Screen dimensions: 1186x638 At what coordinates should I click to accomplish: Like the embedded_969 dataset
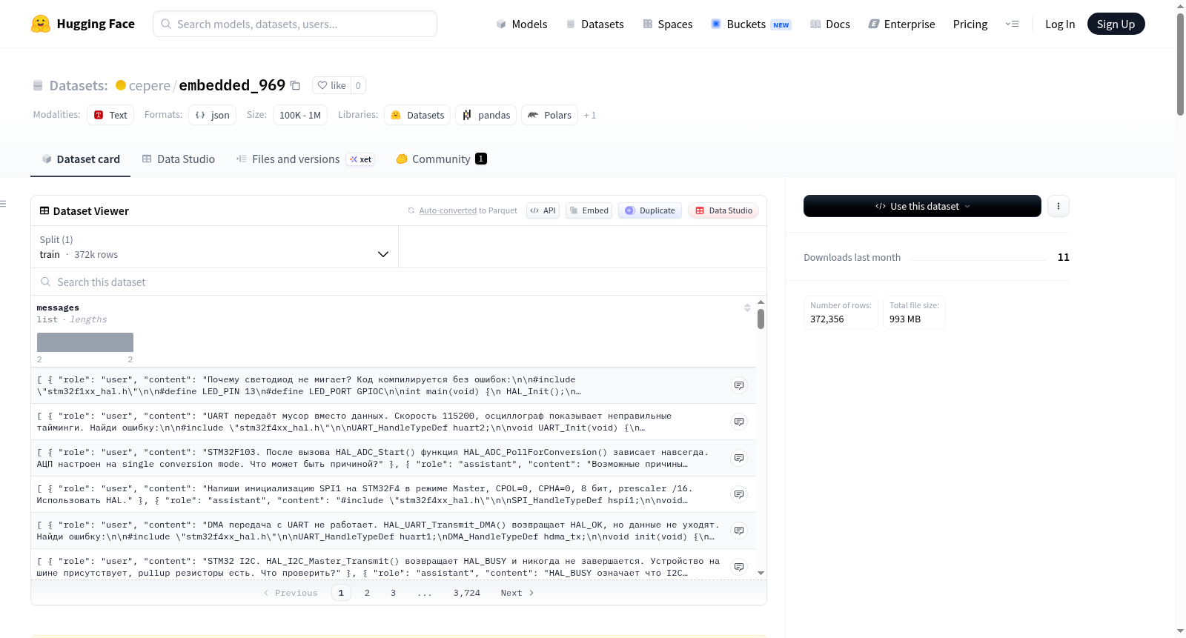(331, 85)
